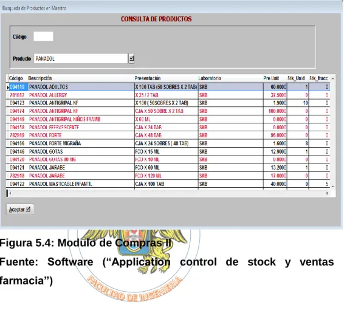Screen dimensions: 344x313
Task: Click price cell 100.0000
Action: coord(275,111)
